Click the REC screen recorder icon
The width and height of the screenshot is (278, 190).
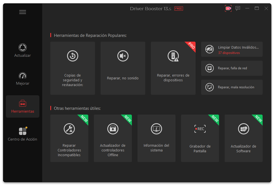point(200,129)
